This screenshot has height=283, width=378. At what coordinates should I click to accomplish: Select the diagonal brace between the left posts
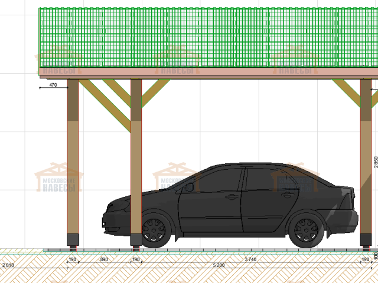pos(106,104)
